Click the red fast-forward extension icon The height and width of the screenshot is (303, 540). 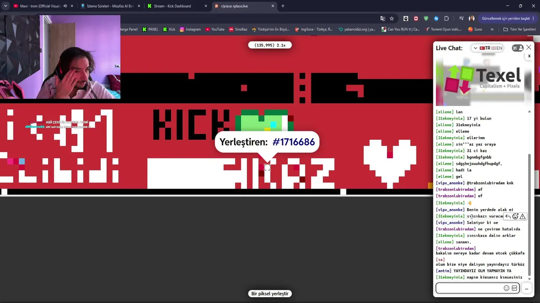point(416,19)
